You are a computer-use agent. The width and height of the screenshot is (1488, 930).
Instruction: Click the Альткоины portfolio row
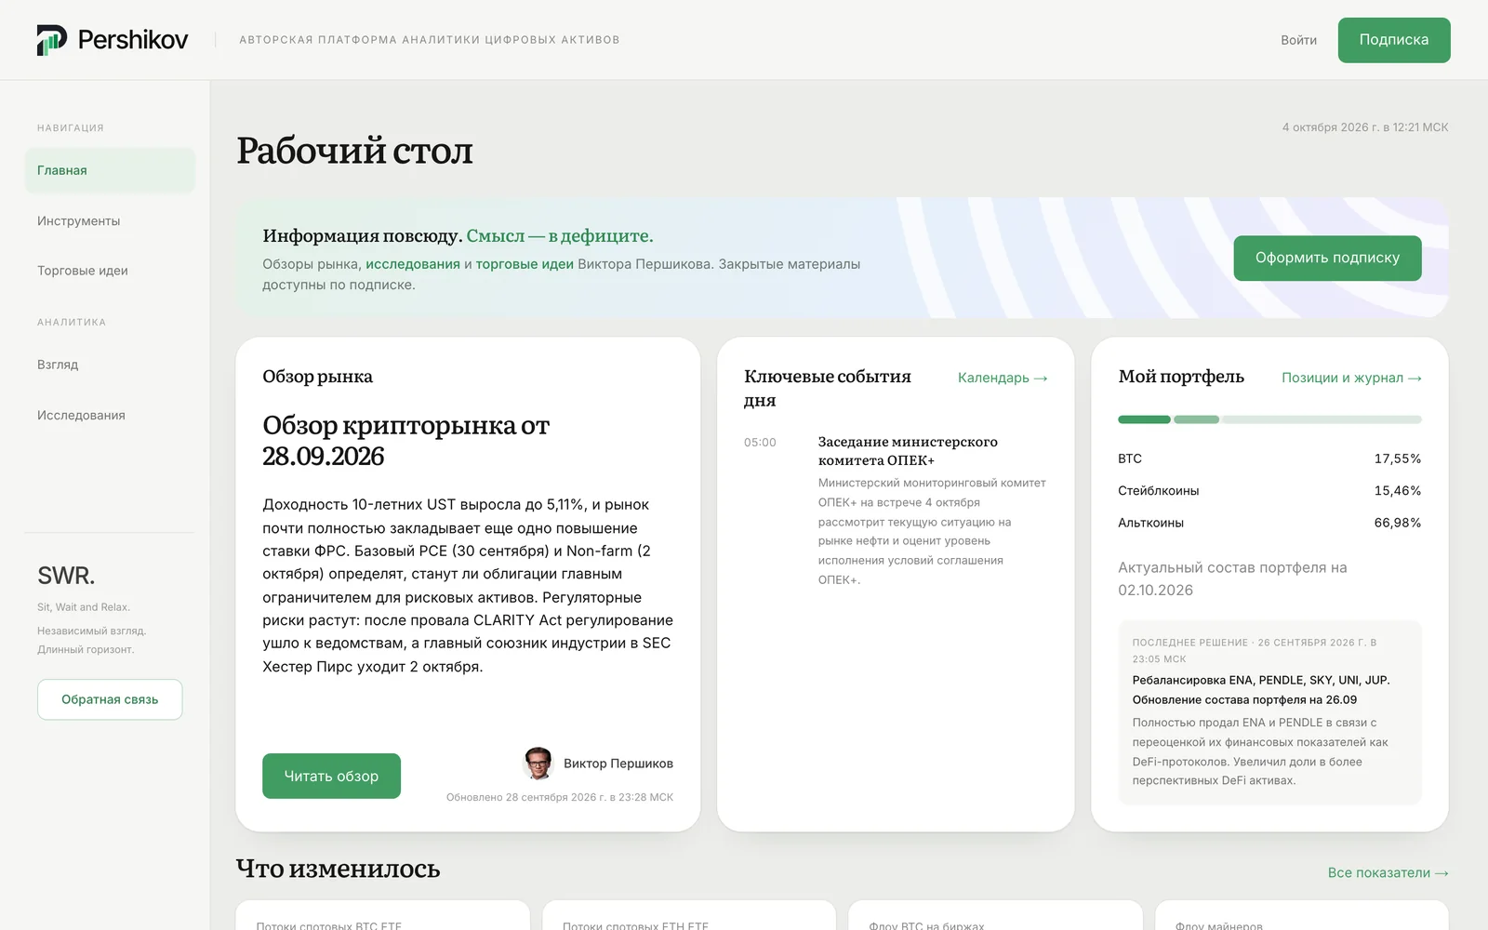pyautogui.click(x=1269, y=523)
